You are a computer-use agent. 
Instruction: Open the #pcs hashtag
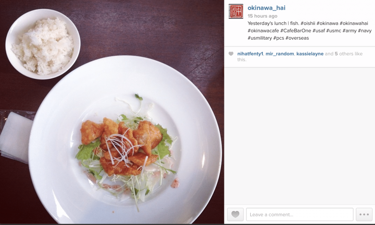tap(278, 38)
